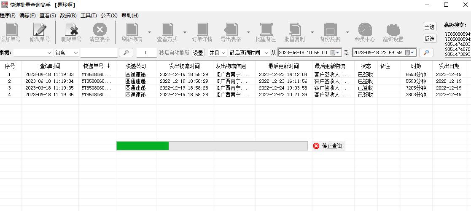Open the 程序(F) menu

click(x=8, y=16)
